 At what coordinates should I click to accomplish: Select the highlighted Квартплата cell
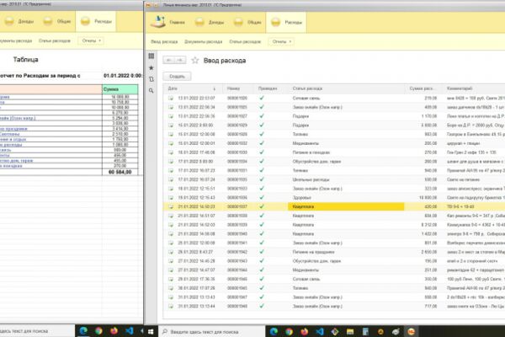346,206
